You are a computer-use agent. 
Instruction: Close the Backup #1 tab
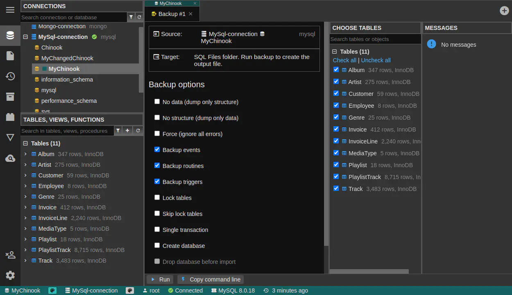[x=190, y=14]
